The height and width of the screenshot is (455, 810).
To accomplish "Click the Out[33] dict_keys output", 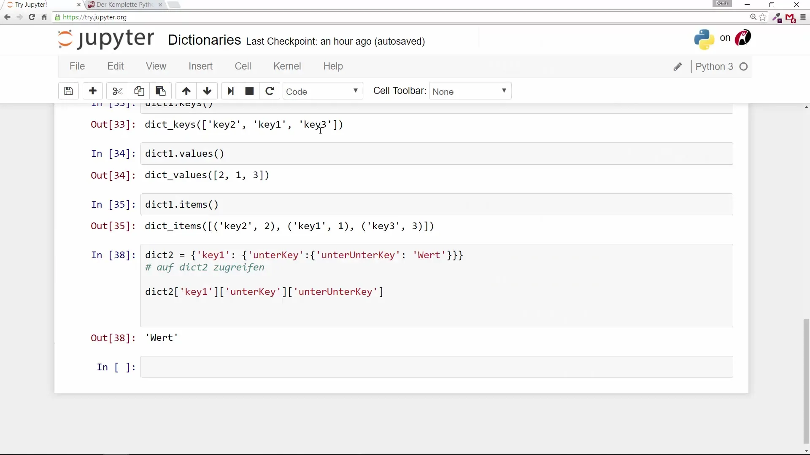I will tap(244, 125).
